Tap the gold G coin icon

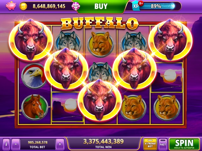point(23,6)
